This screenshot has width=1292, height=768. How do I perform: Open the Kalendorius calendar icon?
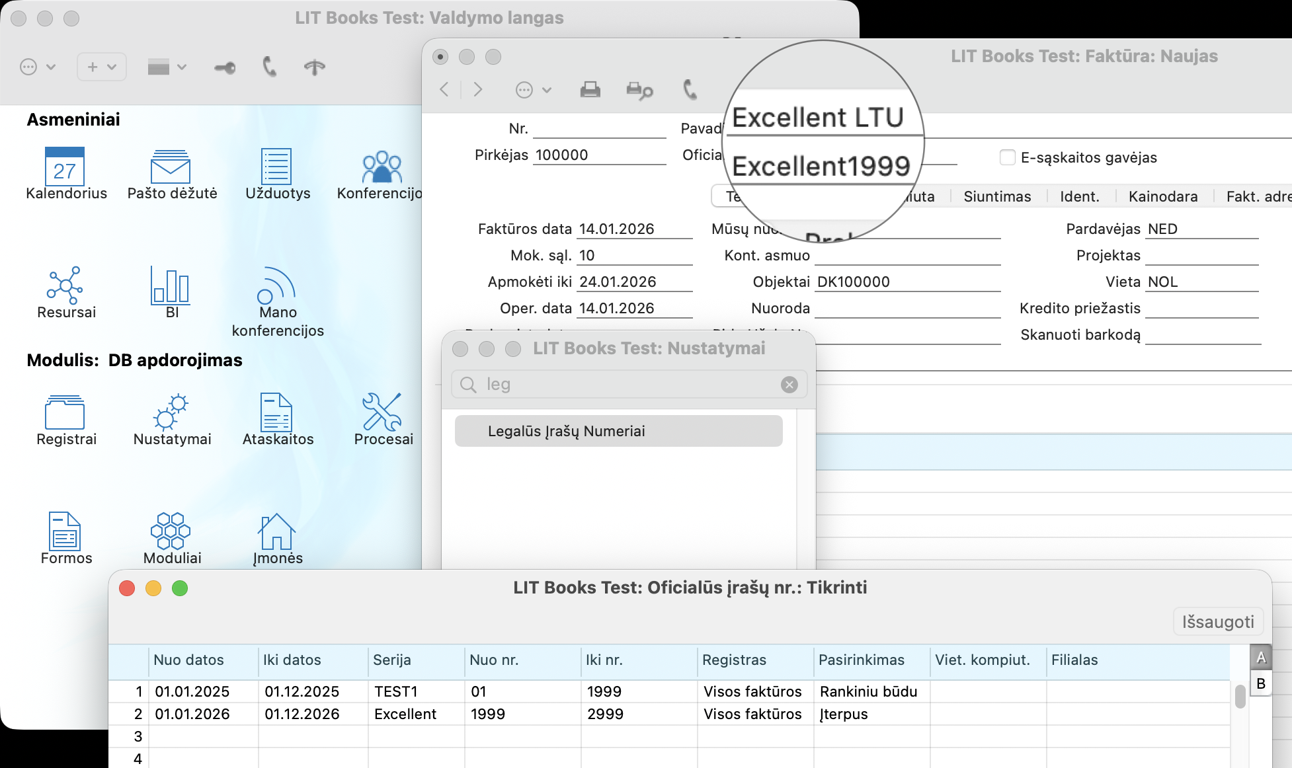point(65,167)
